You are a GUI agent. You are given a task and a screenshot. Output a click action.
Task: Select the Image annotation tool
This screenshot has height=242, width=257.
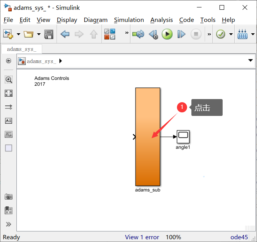[9, 134]
